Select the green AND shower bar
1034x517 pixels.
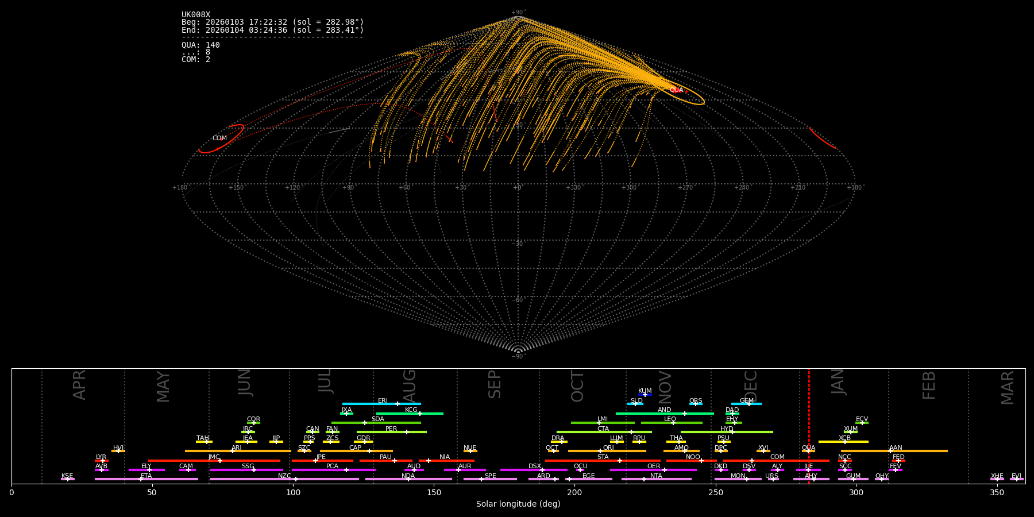coord(649,414)
